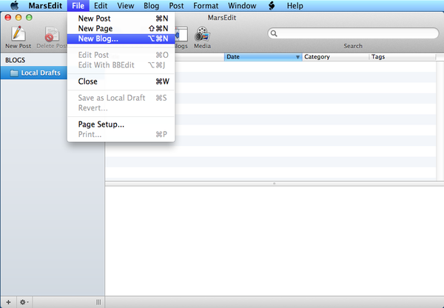Sort by the Date column header
Image resolution: width=444 pixels, height=308 pixels.
point(263,57)
